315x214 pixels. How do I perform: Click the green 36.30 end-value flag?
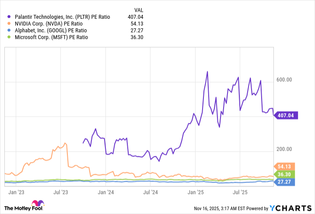pyautogui.click(x=284, y=174)
